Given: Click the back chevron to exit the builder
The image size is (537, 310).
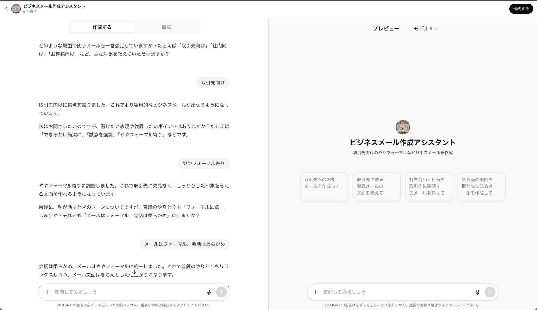Looking at the screenshot, I should click(x=6, y=9).
